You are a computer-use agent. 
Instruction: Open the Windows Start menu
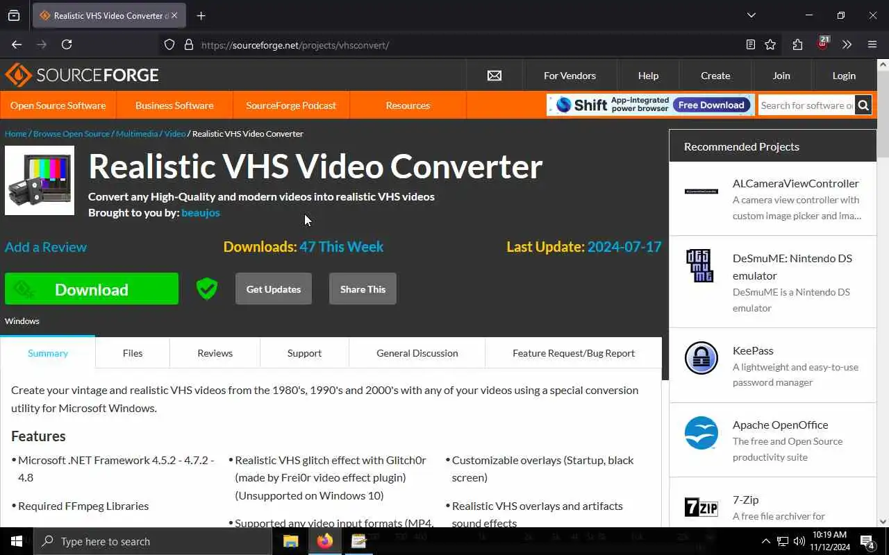pos(17,541)
